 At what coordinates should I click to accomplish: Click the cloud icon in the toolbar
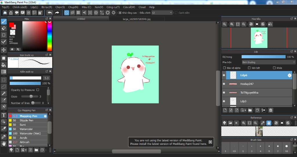click(x=5, y=13)
